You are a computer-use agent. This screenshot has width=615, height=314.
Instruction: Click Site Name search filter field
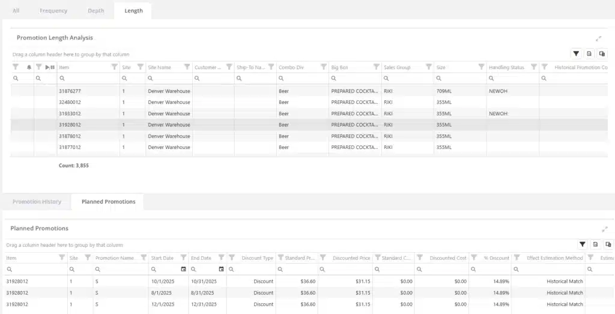(x=169, y=79)
